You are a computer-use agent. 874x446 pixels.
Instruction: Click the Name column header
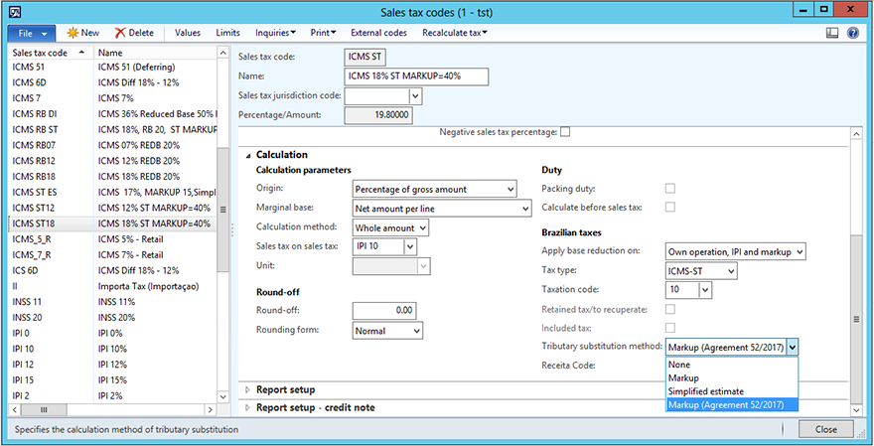156,53
